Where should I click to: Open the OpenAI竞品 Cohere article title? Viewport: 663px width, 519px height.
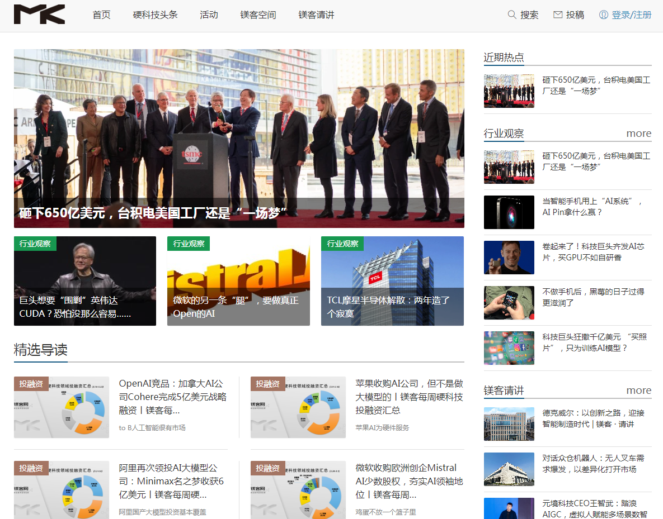(172, 397)
